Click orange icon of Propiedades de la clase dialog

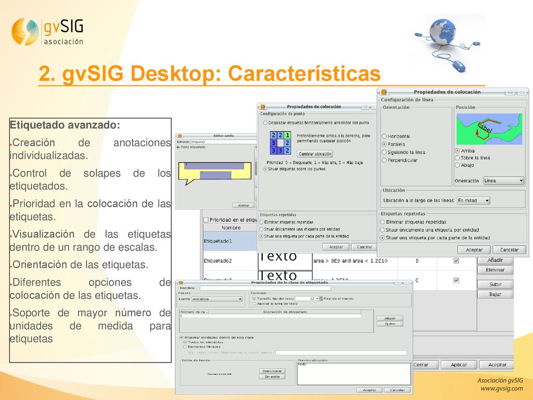pyautogui.click(x=181, y=282)
